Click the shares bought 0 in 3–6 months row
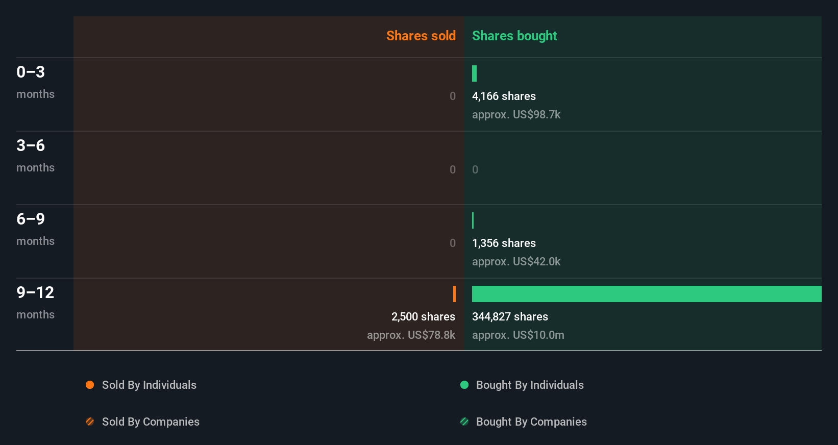 pos(475,169)
